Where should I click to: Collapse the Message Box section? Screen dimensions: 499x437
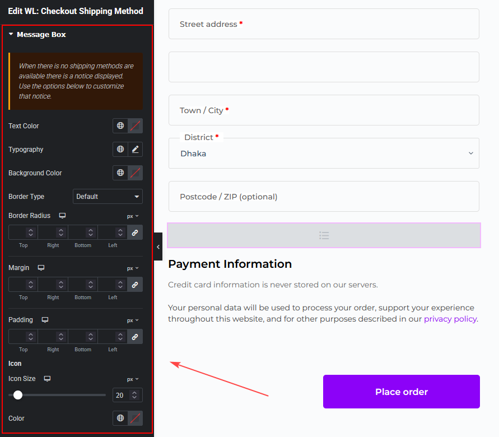pos(37,34)
